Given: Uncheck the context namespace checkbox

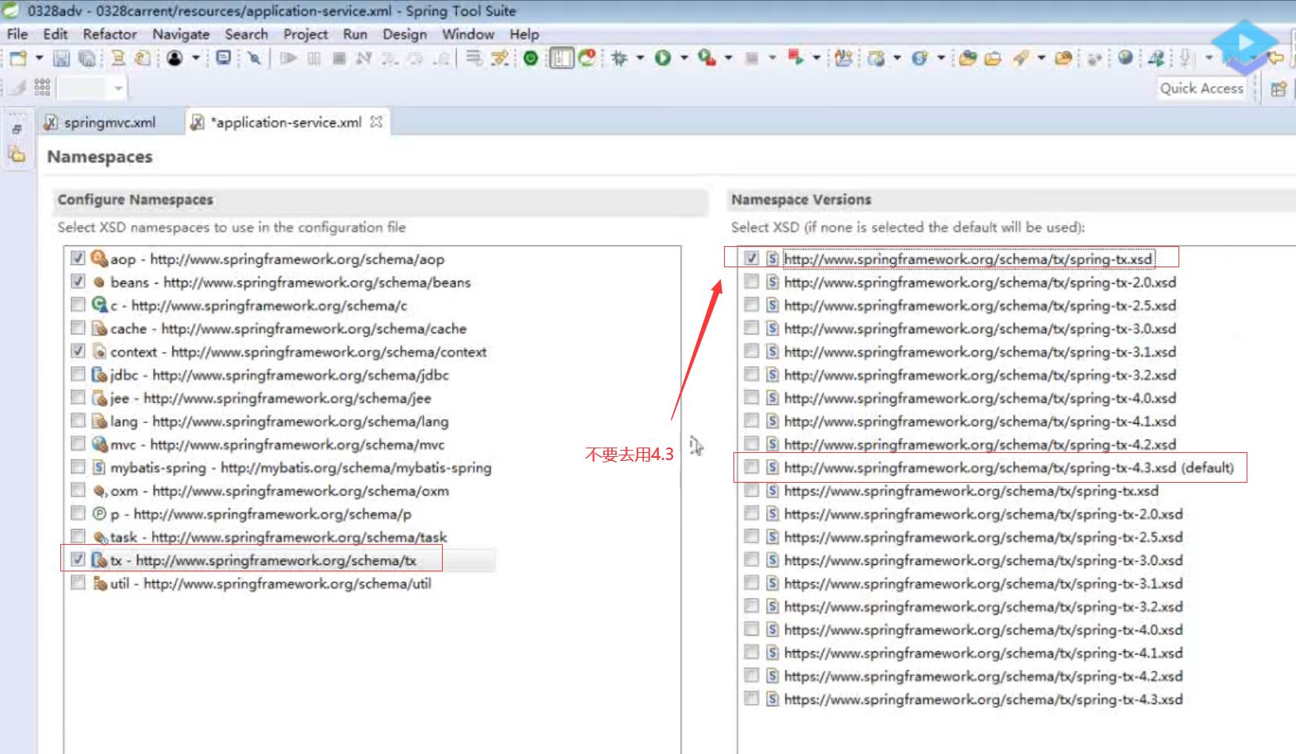Looking at the screenshot, I should click(x=78, y=351).
